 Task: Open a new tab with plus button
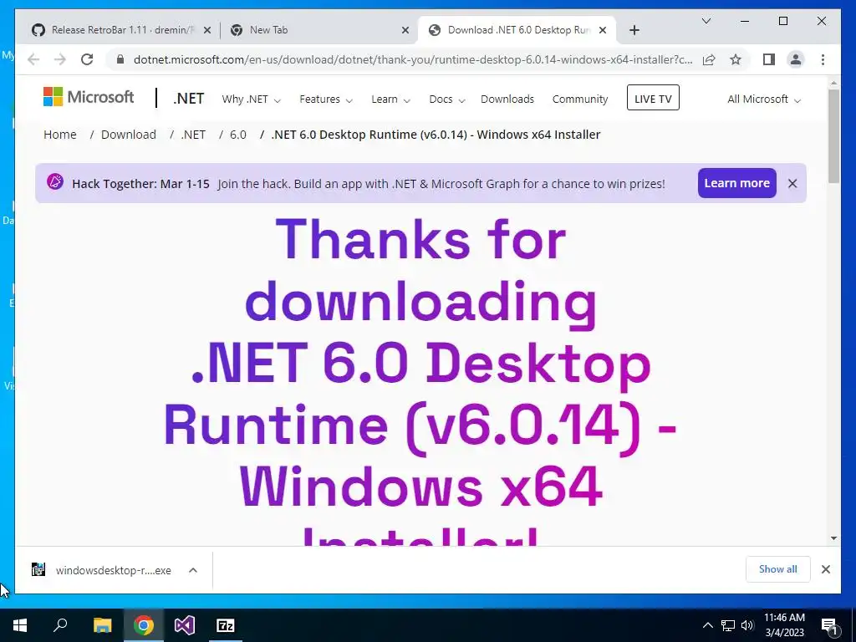pyautogui.click(x=634, y=30)
